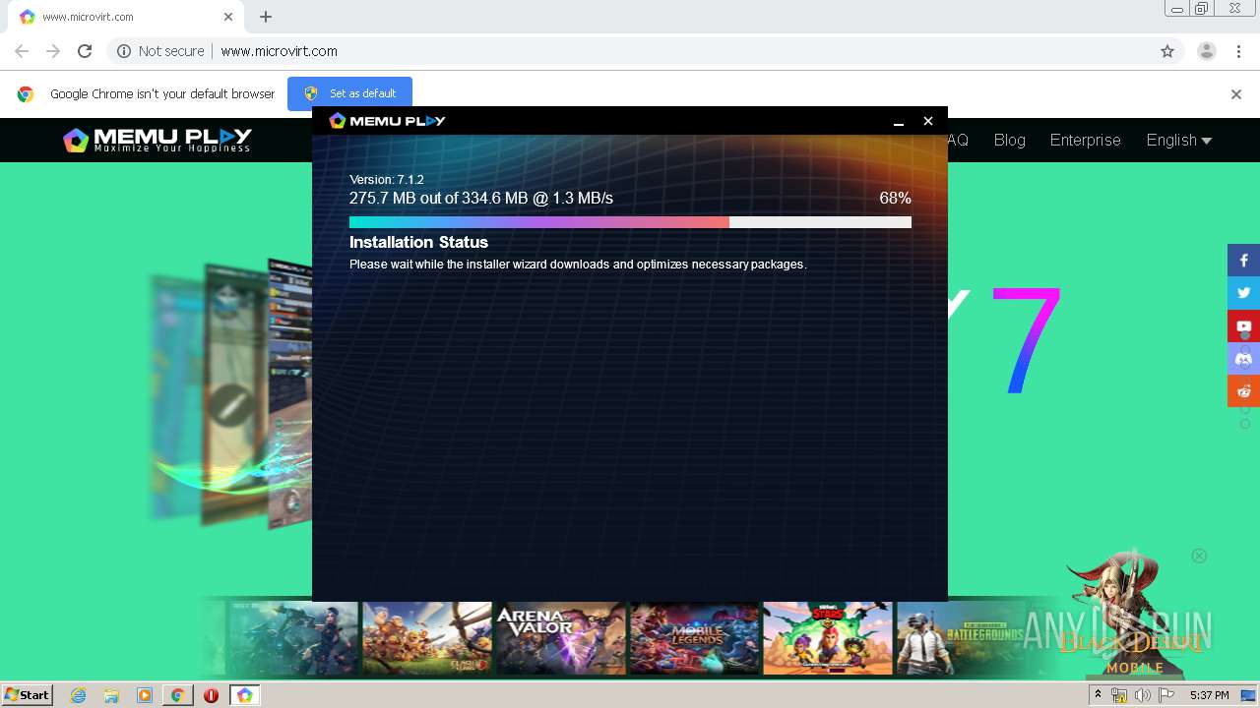Open the Discord social icon
This screenshot has width=1260, height=708.
[1243, 358]
